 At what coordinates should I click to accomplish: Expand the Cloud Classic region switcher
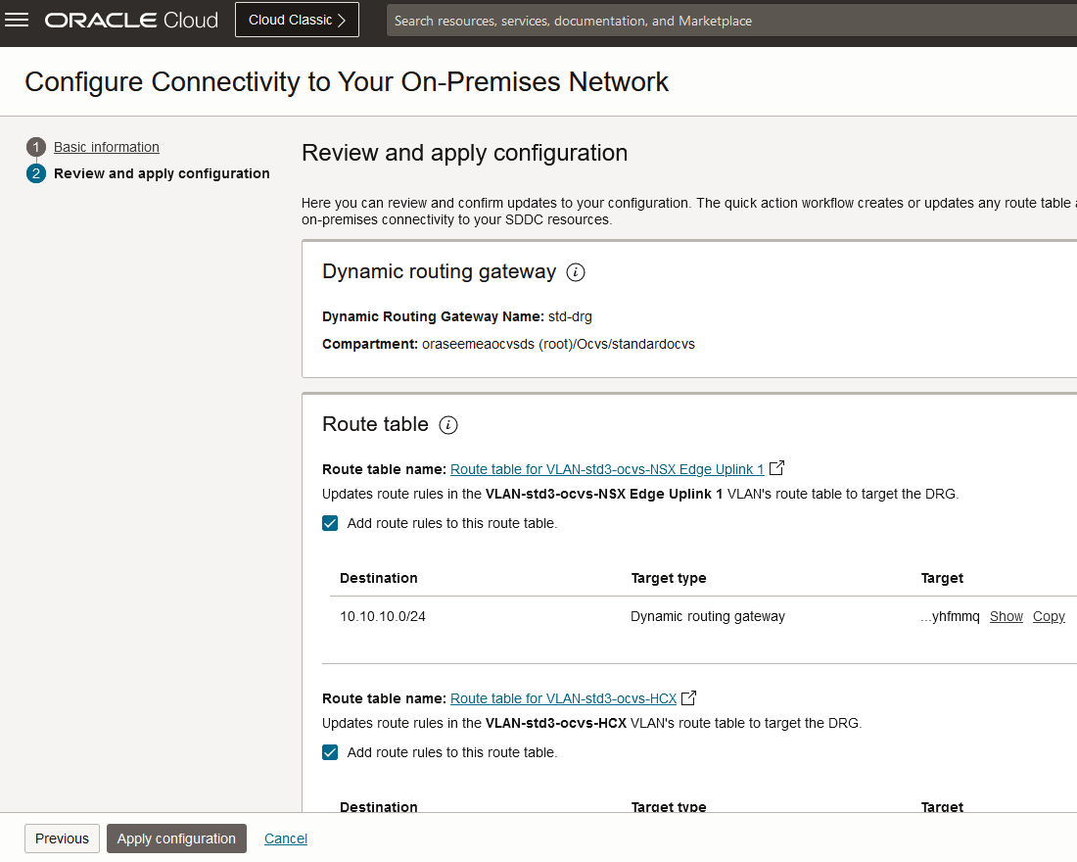click(x=297, y=19)
